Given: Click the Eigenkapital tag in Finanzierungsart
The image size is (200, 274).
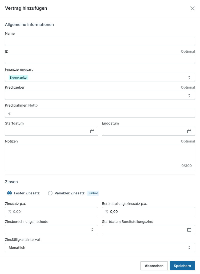Looking at the screenshot, I should pyautogui.click(x=18, y=77).
